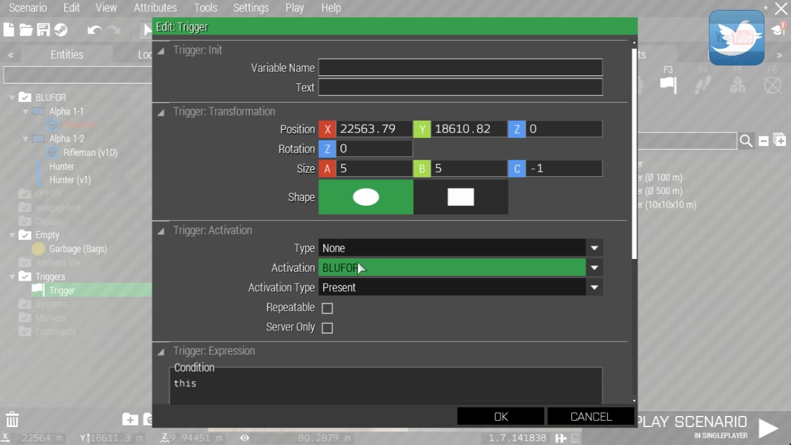This screenshot has width=791, height=445.
Task: Toggle the Markers layer checkbox
Action: [25, 318]
